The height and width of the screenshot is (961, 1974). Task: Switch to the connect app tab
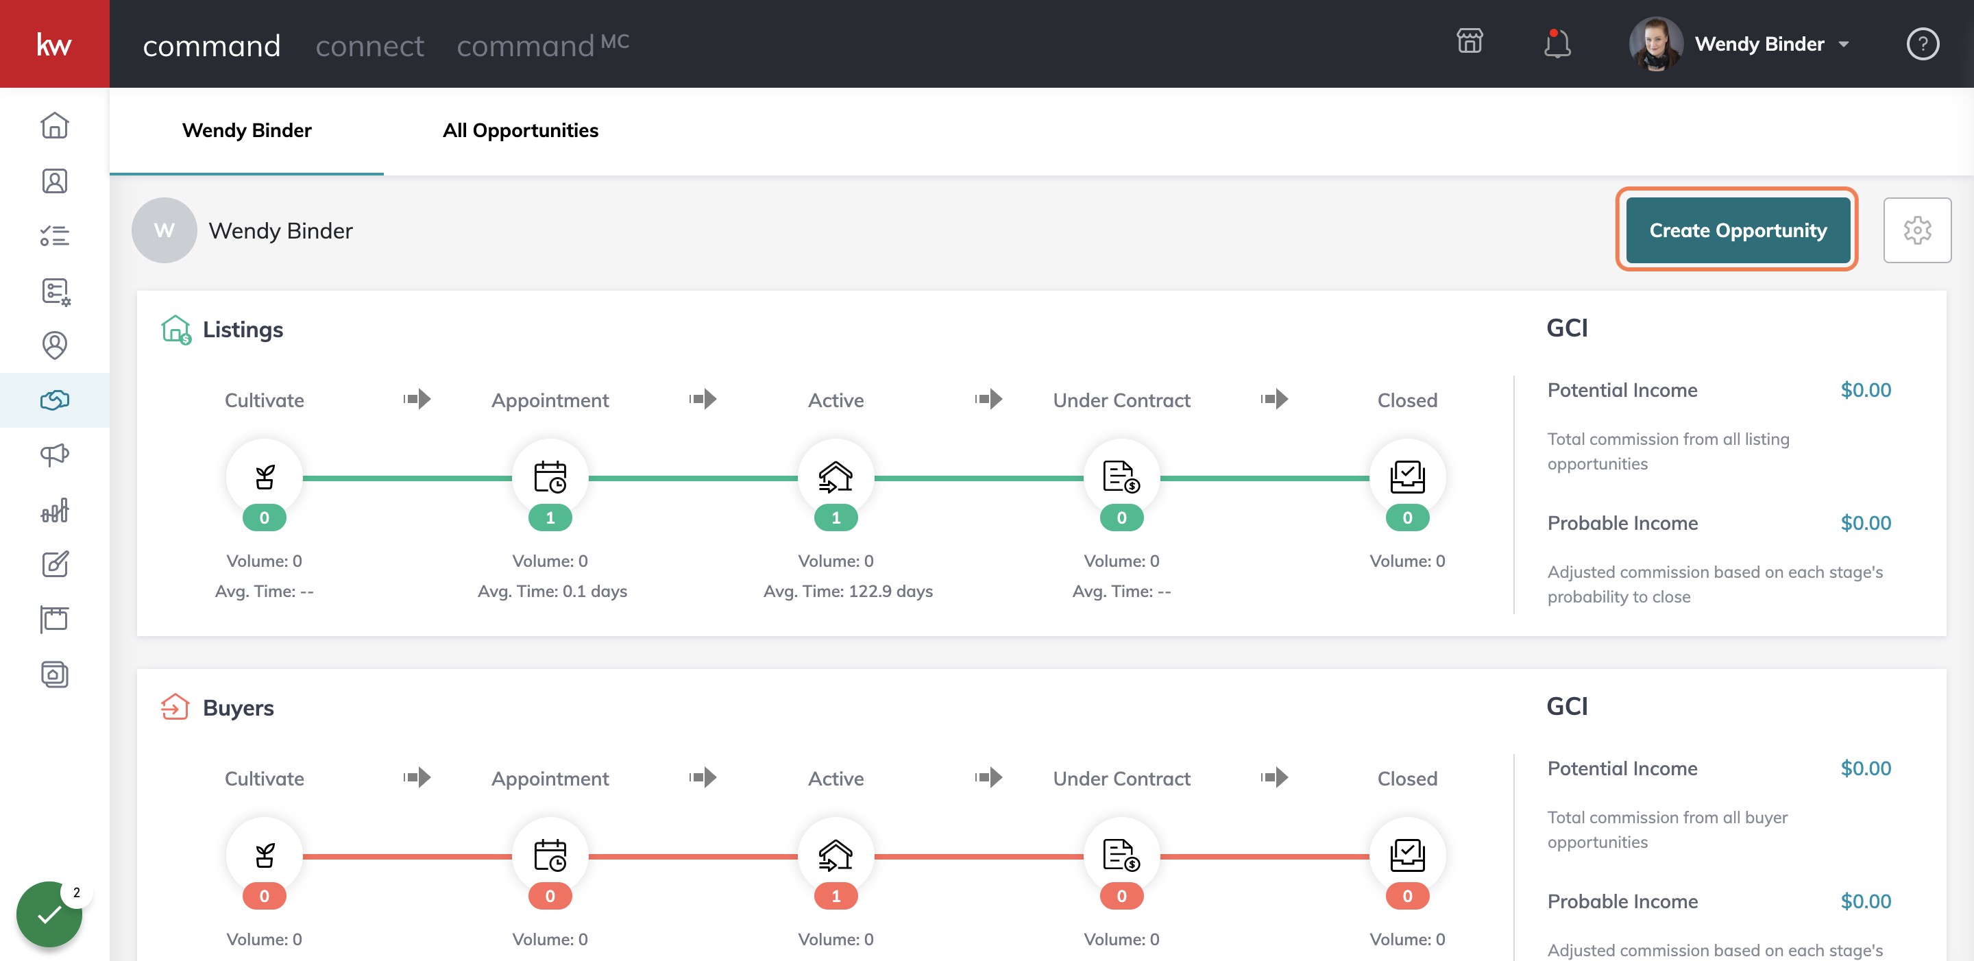[369, 46]
